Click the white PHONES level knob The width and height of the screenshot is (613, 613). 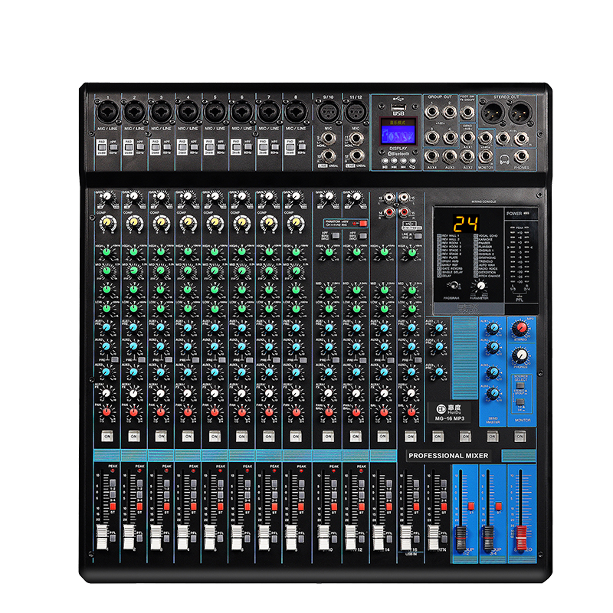point(521,355)
